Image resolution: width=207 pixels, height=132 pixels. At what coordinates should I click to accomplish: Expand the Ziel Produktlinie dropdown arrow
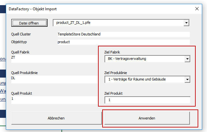coord(187,80)
